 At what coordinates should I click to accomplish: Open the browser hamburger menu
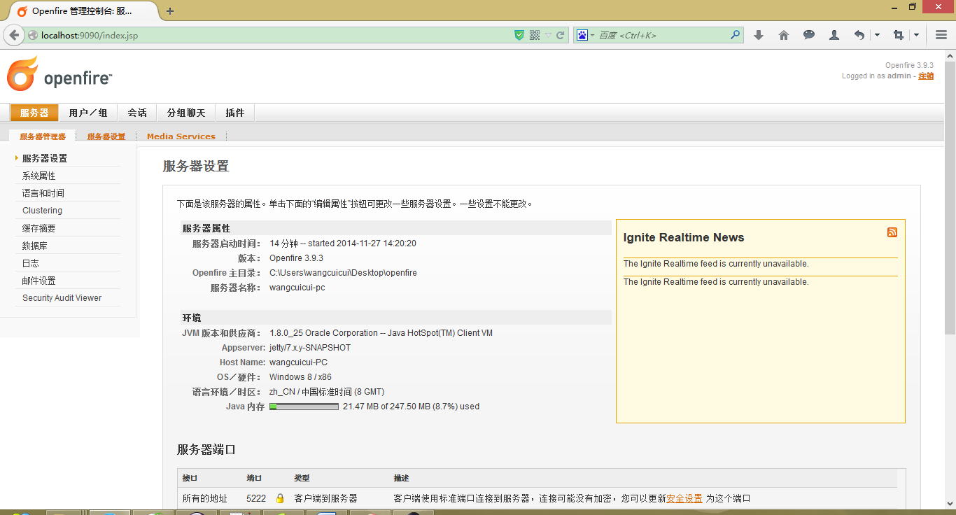click(x=941, y=35)
